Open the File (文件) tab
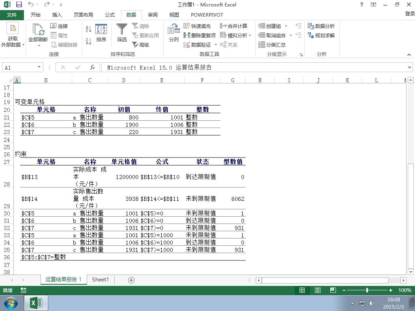The width and height of the screenshot is (415, 311). [12, 15]
